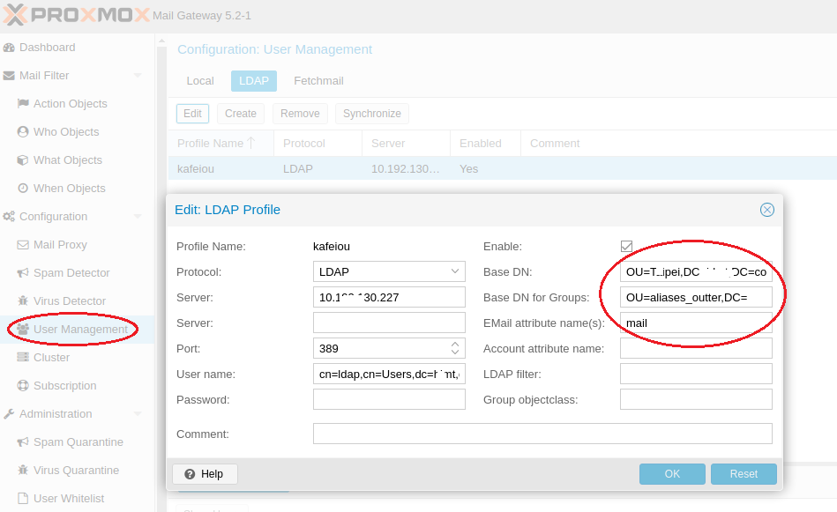Click the LDAP filter field
Screen dimensions: 837x512
tap(696, 374)
